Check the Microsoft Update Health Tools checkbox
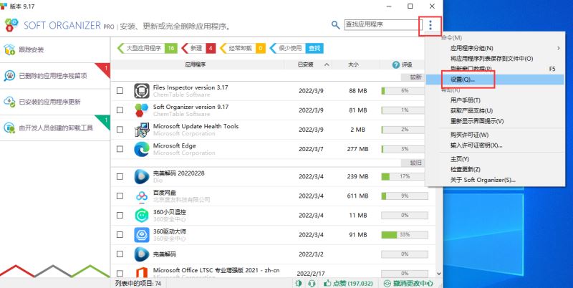 coord(120,130)
